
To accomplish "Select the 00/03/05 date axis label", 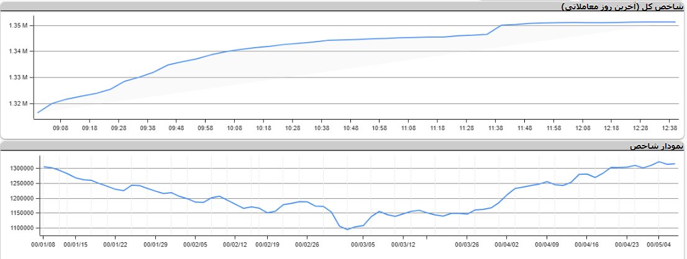I will (364, 244).
